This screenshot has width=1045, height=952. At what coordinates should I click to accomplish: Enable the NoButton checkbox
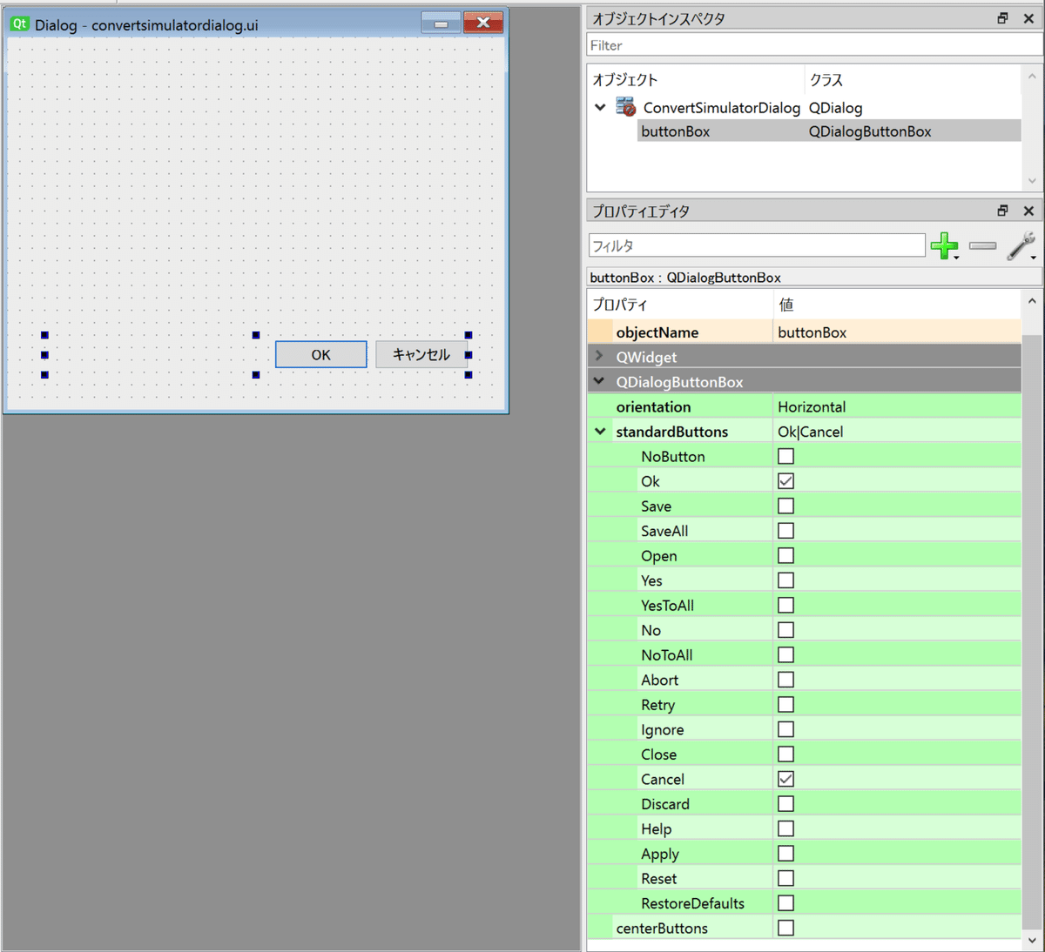[785, 456]
